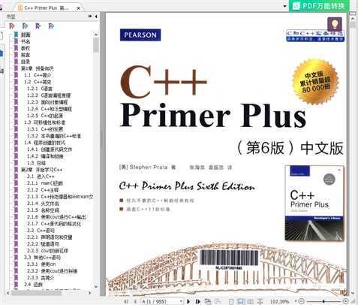This screenshot has height=305, width=358.
Task: Switch to facing pages layout
Action: click(251, 301)
